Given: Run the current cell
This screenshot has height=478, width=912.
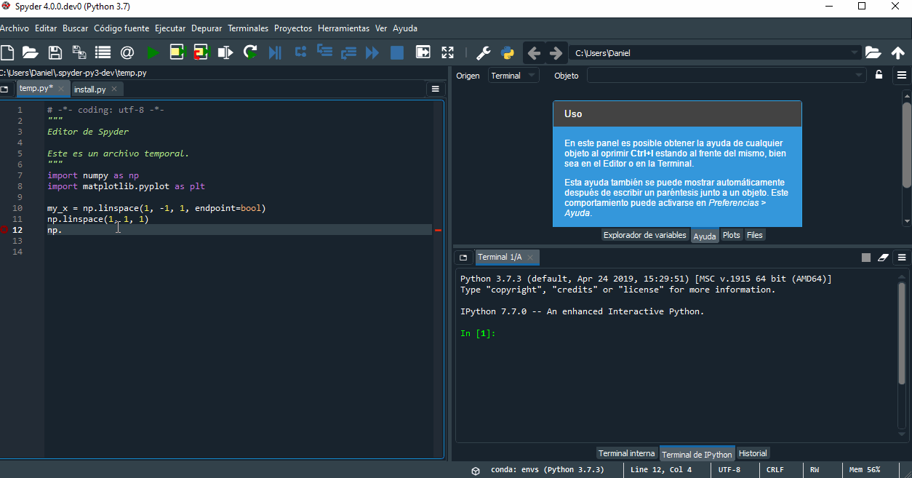Looking at the screenshot, I should click(178, 52).
